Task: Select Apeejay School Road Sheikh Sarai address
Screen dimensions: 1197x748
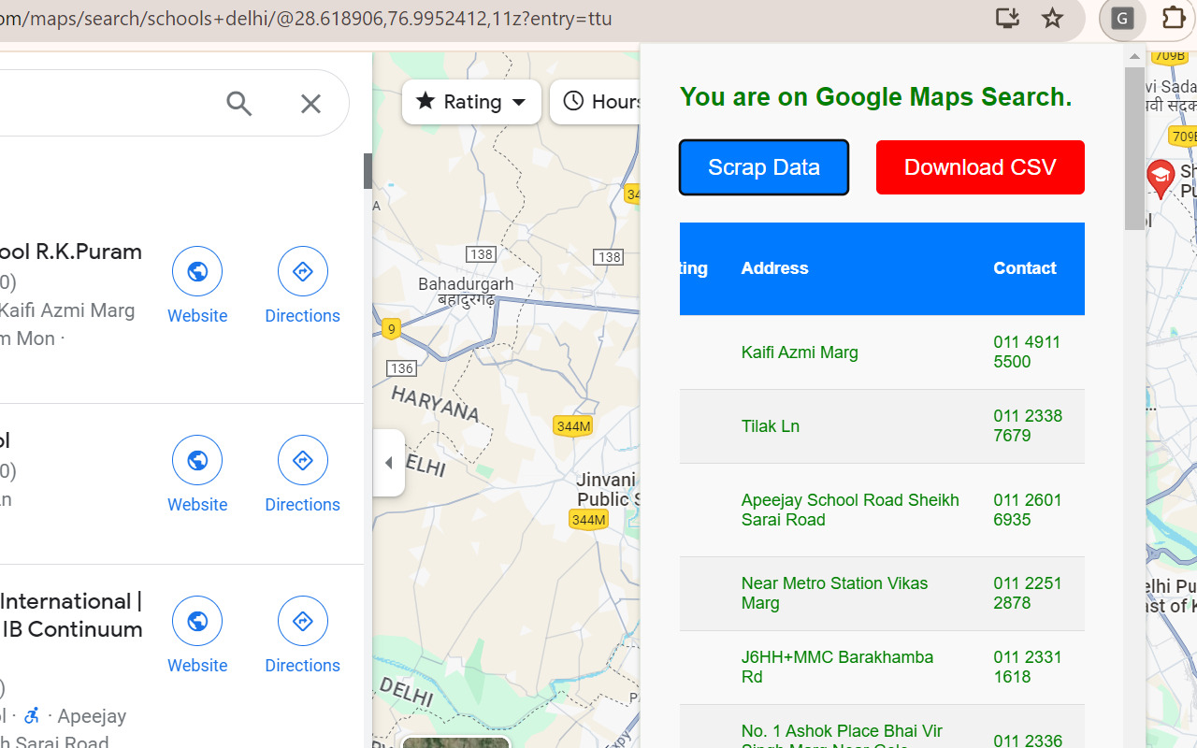Action: coord(850,510)
